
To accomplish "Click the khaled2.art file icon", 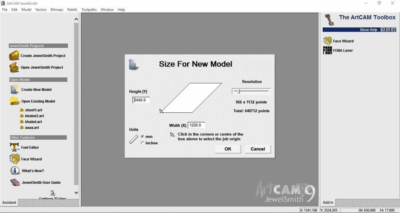I will (22, 116).
